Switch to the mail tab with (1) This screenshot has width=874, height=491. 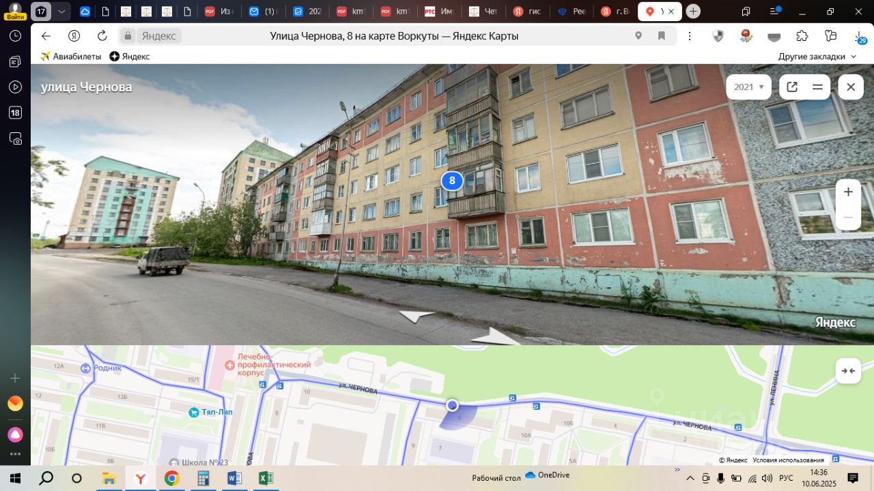tap(263, 12)
